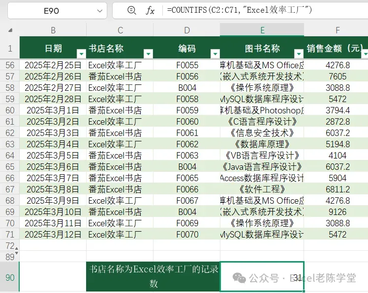This screenshot has height=293, width=368.
Task: Click 《信息安全技术》 cell
Action: coord(262,133)
